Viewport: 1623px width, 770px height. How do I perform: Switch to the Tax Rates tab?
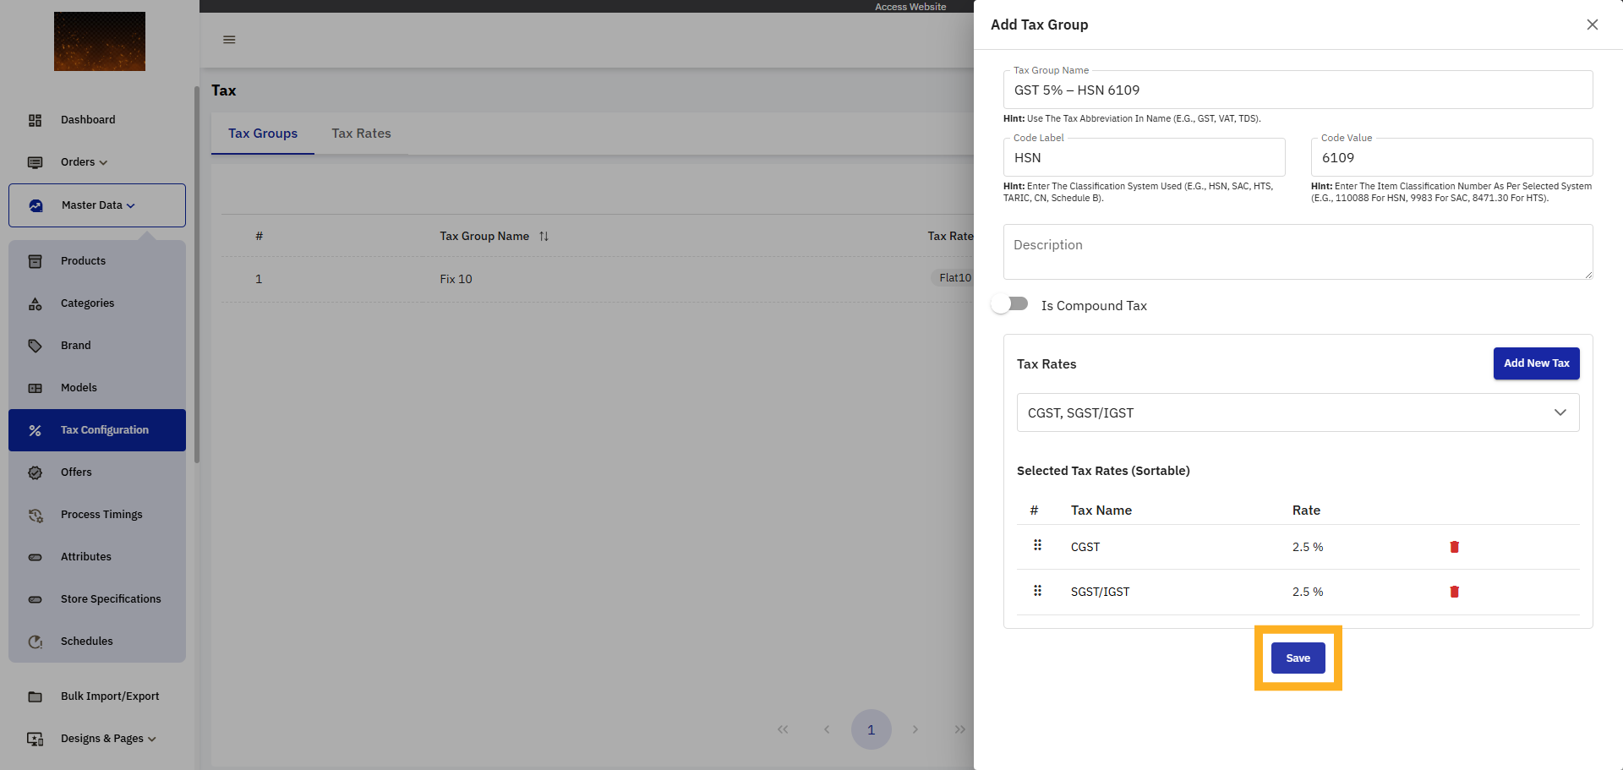361,134
